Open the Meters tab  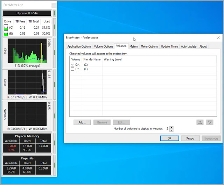pos(134,47)
